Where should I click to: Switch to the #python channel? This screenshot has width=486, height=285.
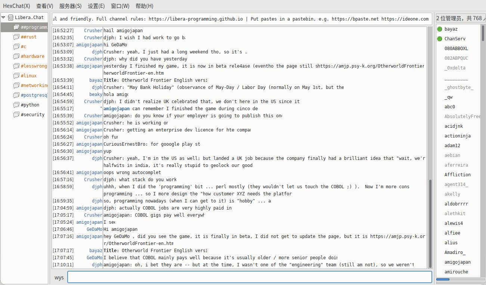tap(30, 105)
